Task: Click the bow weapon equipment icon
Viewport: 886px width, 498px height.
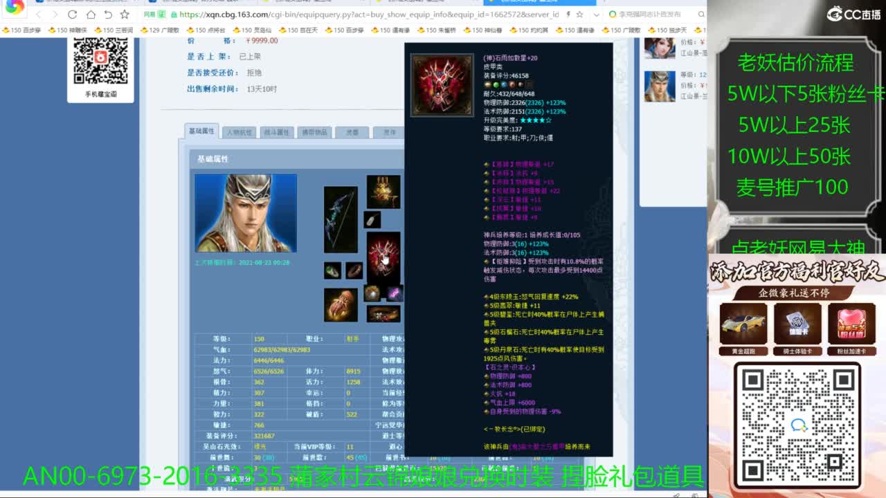Action: click(x=341, y=219)
